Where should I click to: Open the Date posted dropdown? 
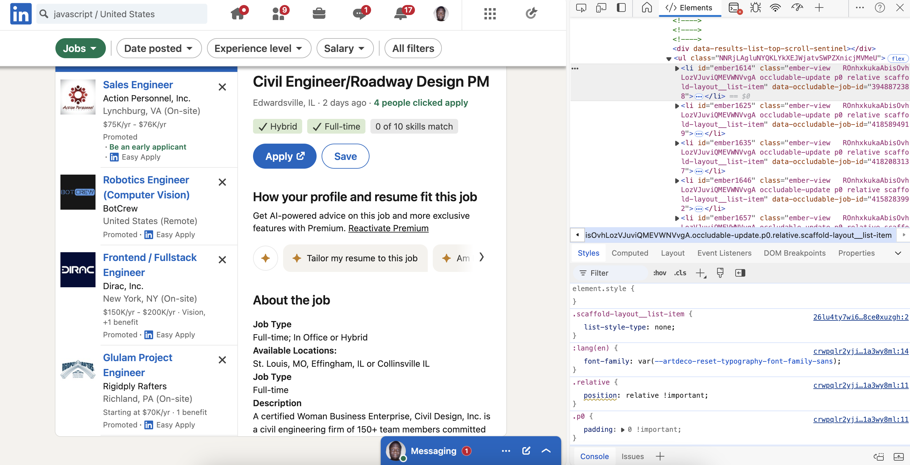tap(159, 49)
